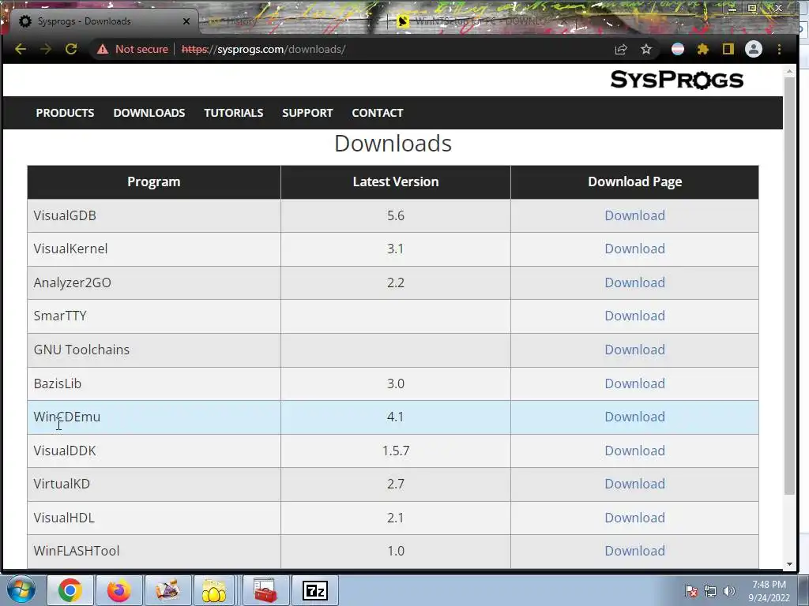The image size is (809, 606).
Task: Select the BazisLib program name
Action: [57, 383]
